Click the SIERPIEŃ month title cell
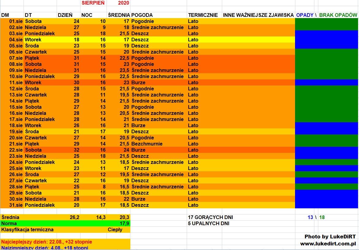Viewport: 359px width, 250px height. (93, 3)
